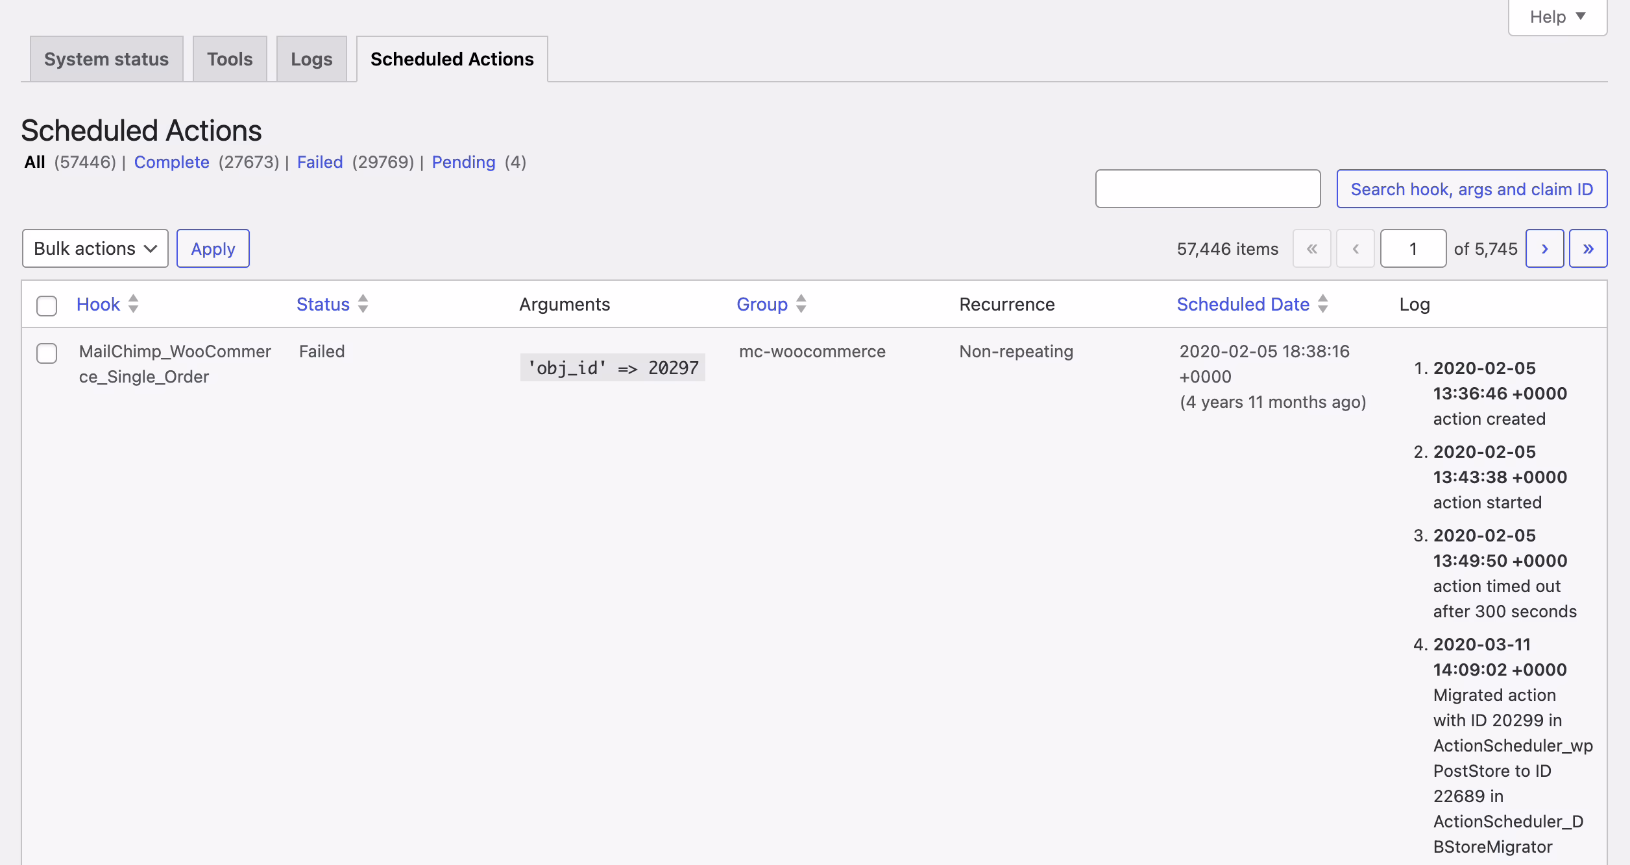Sort by Hook column
1630x865 pixels.
click(x=98, y=304)
